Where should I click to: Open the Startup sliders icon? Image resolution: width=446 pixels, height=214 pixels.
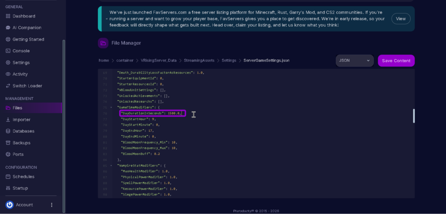point(8,188)
